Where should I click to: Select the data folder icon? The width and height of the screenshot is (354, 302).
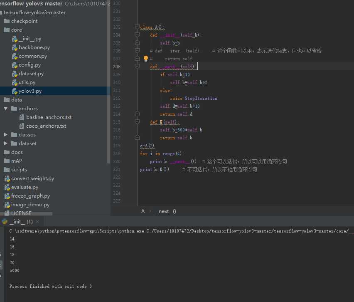click(7, 100)
